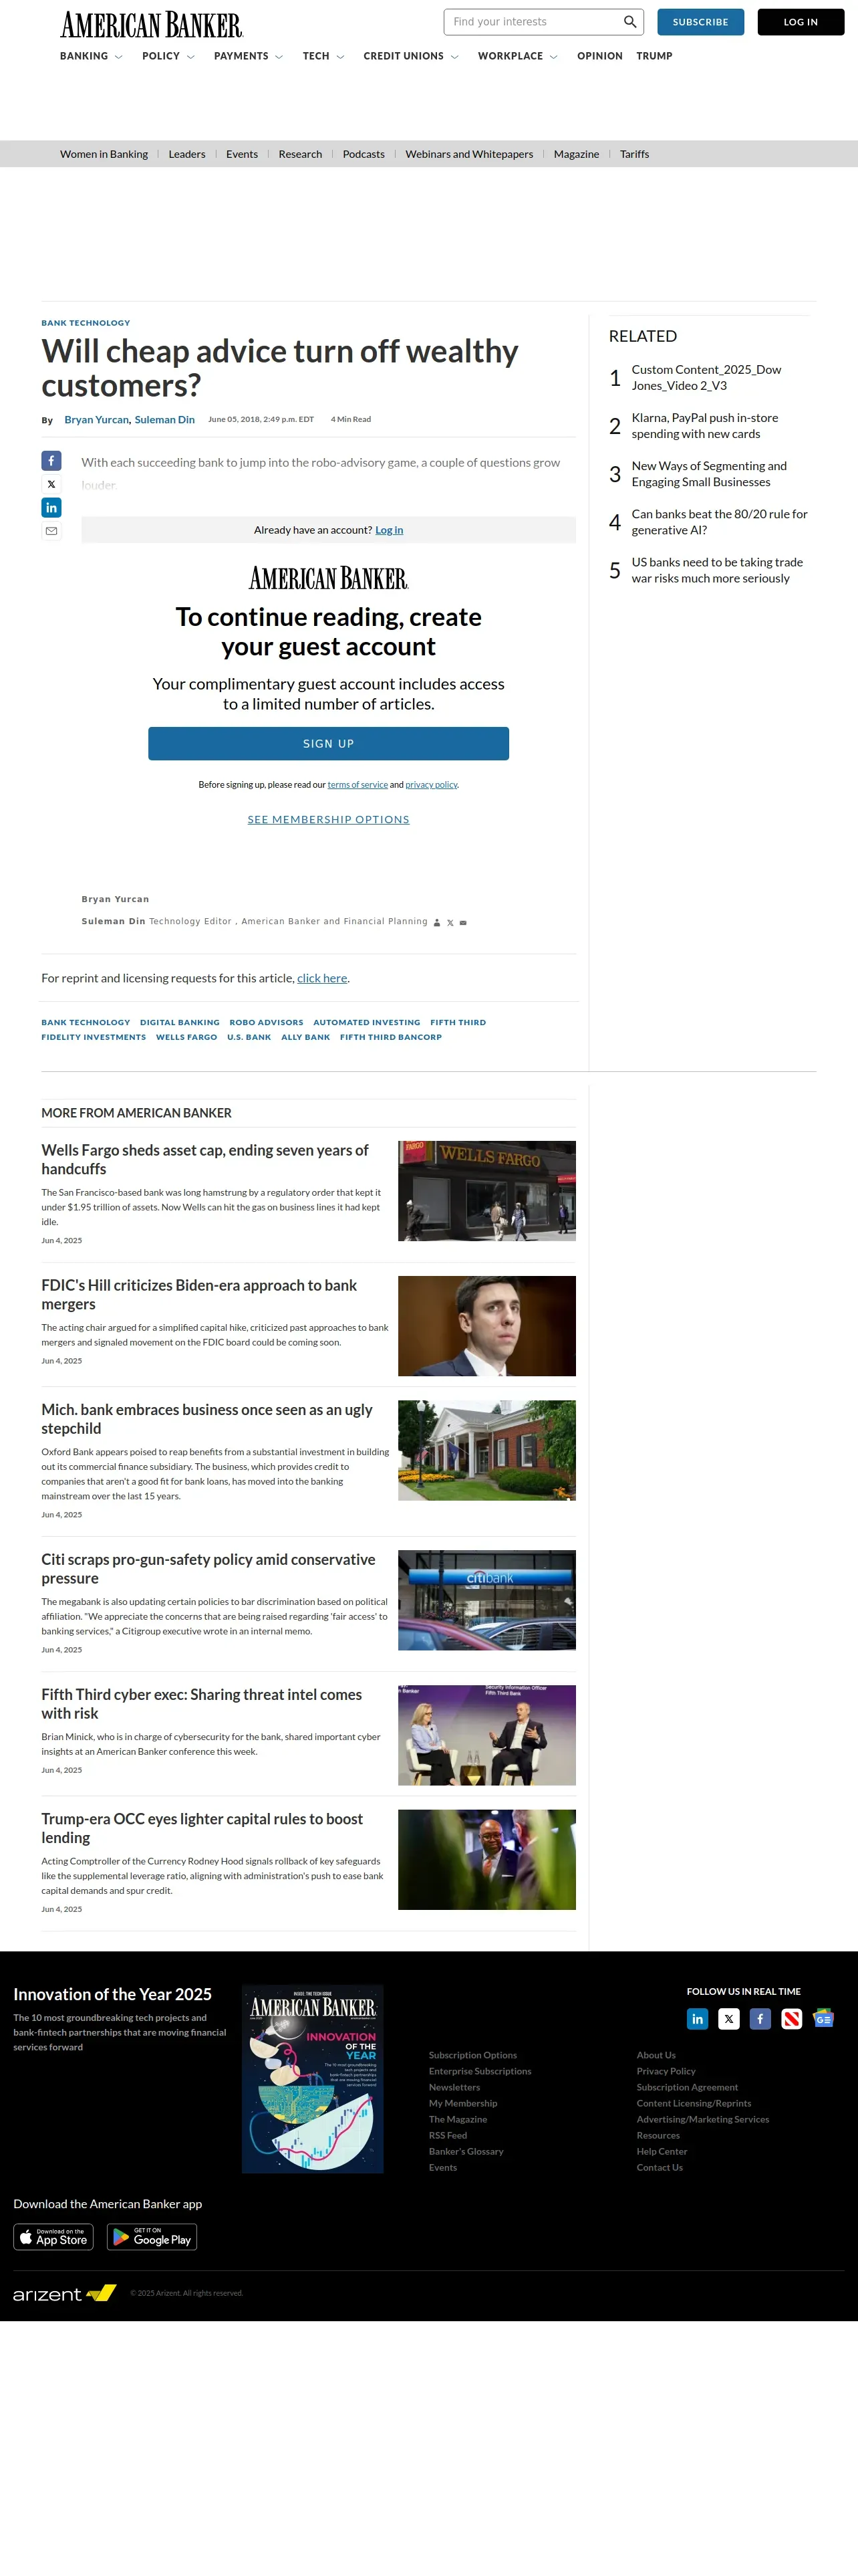
Task: Share article on LinkedIn sidebar icon
Action: (51, 508)
